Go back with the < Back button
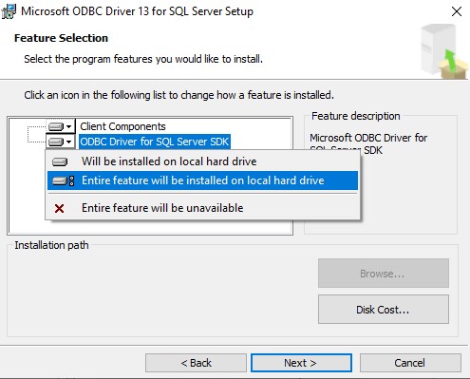This screenshot has height=379, width=470. click(196, 363)
